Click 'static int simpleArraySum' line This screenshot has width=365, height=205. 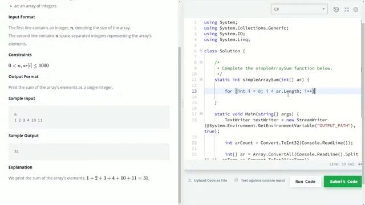[x=262, y=80]
